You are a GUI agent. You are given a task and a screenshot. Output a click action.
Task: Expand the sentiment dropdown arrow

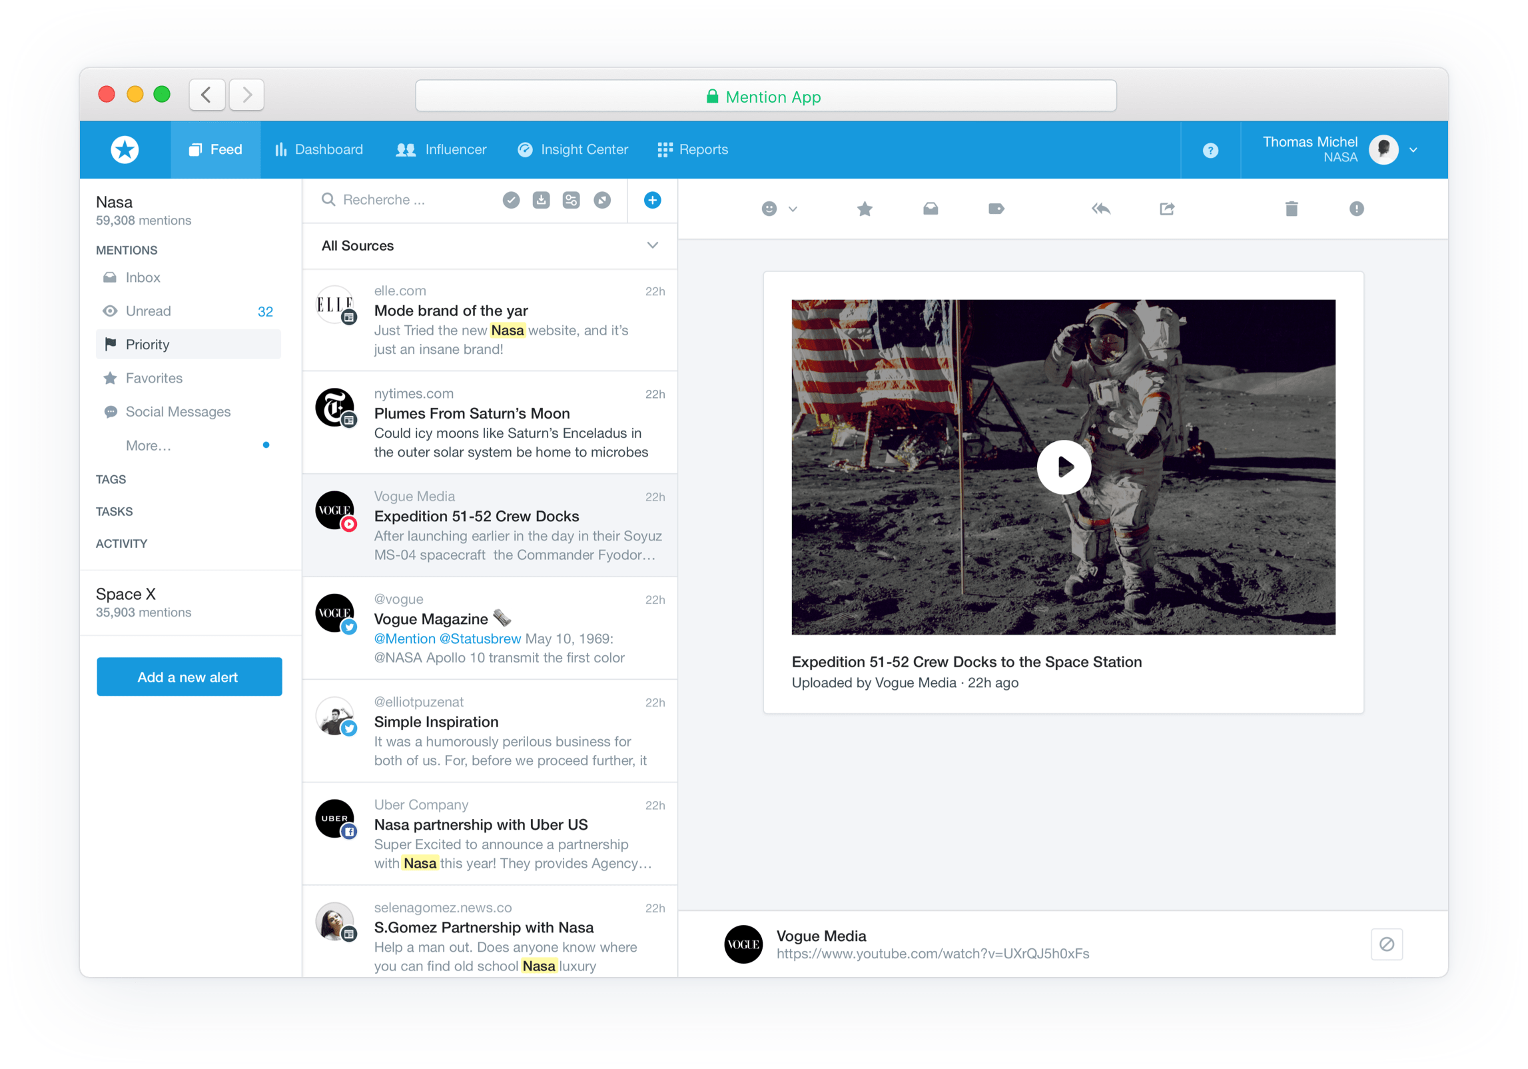tap(792, 209)
